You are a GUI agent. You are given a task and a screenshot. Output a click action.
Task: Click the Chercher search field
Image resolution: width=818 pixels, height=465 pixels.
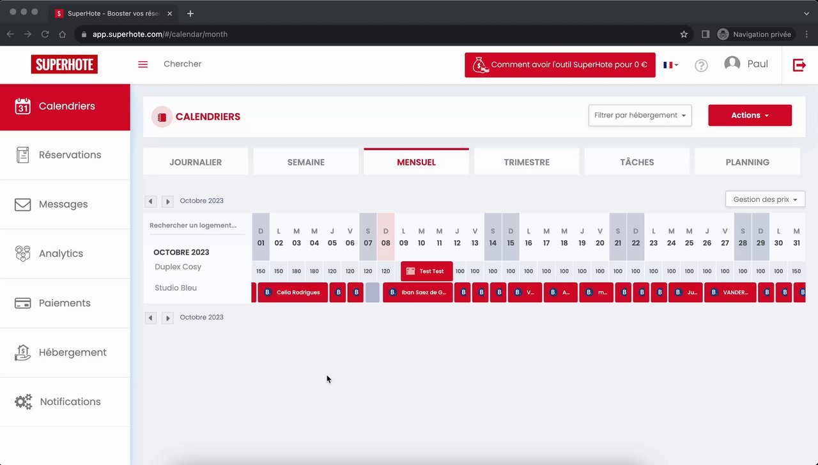point(183,64)
